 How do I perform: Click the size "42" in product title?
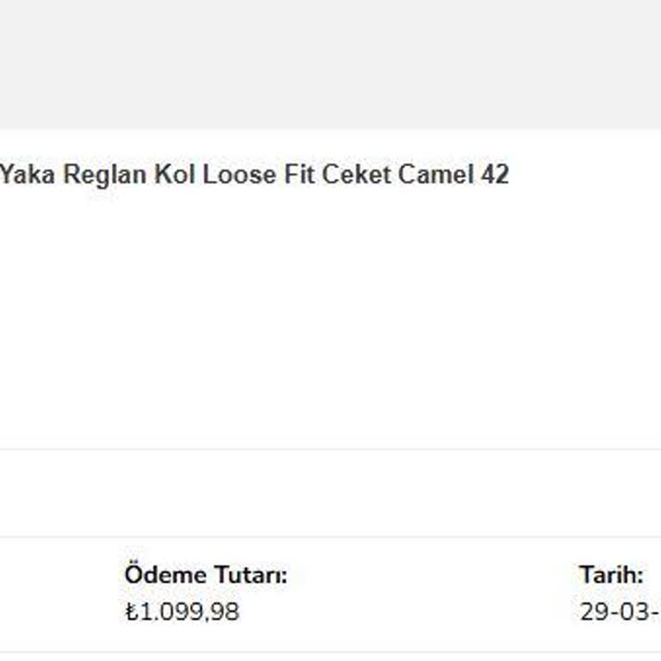point(494,175)
